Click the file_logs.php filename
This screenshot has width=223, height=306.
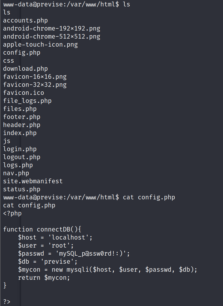[27, 101]
